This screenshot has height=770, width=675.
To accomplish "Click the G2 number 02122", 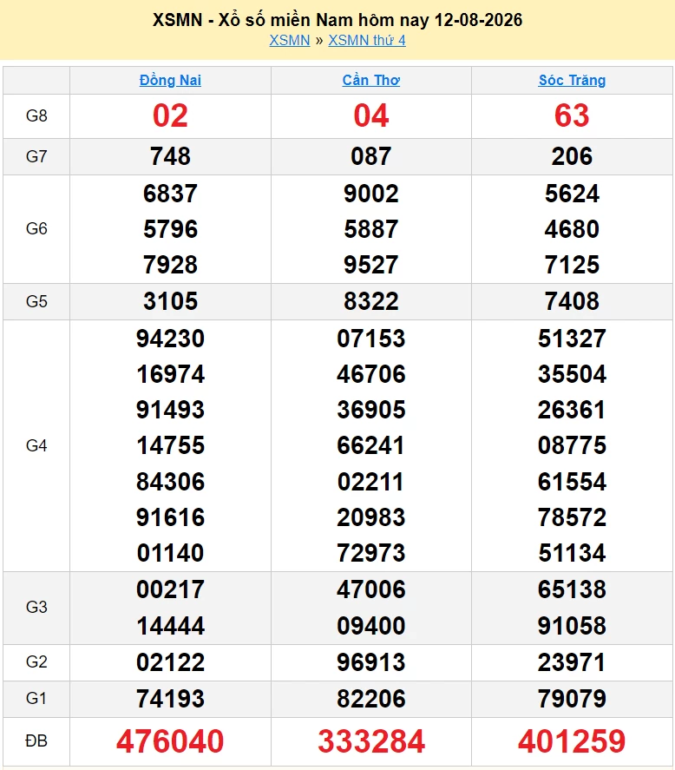I will 170,662.
